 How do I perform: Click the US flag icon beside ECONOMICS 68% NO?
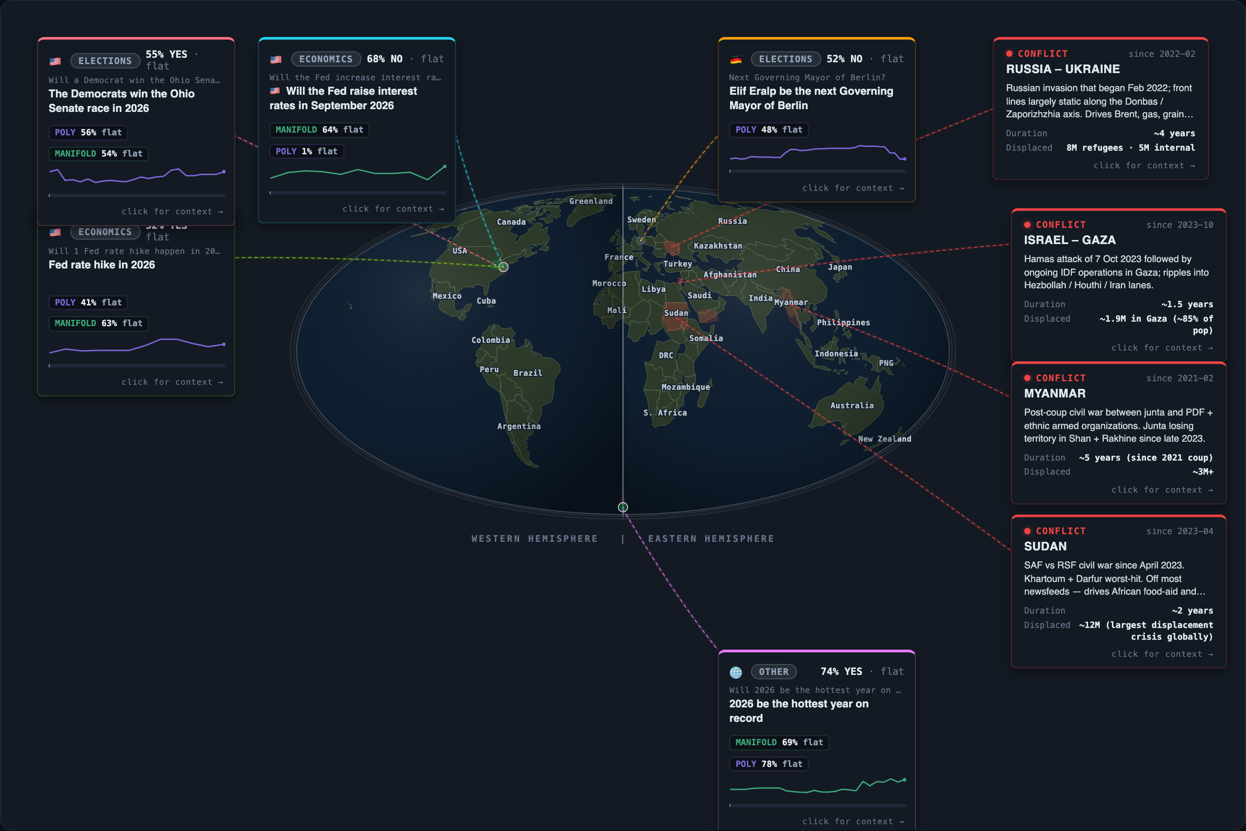coord(276,60)
